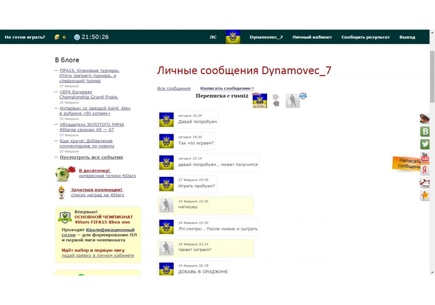Expand the 'Написать сообщение' compose form
The height and width of the screenshot is (305, 435).
coord(225,88)
